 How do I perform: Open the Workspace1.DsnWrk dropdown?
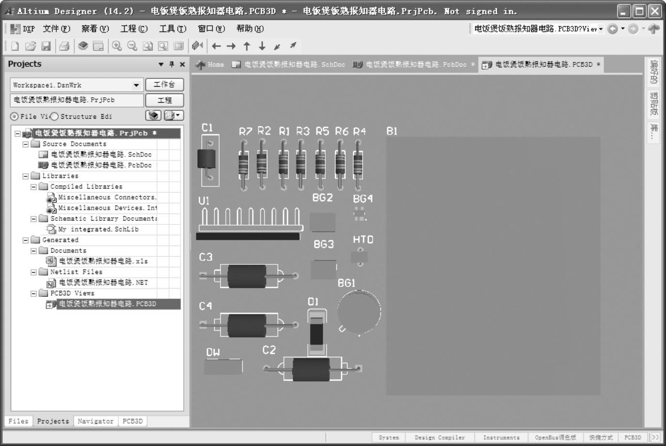[136, 85]
